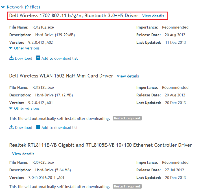Select Recommended importance of R312102.exe
Image resolution: width=212 pixels, height=190 pixels.
tap(175, 27)
